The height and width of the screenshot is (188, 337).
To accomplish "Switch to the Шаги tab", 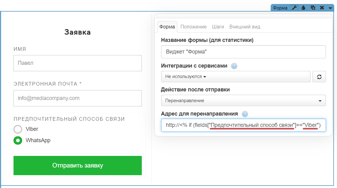I will (x=218, y=27).
